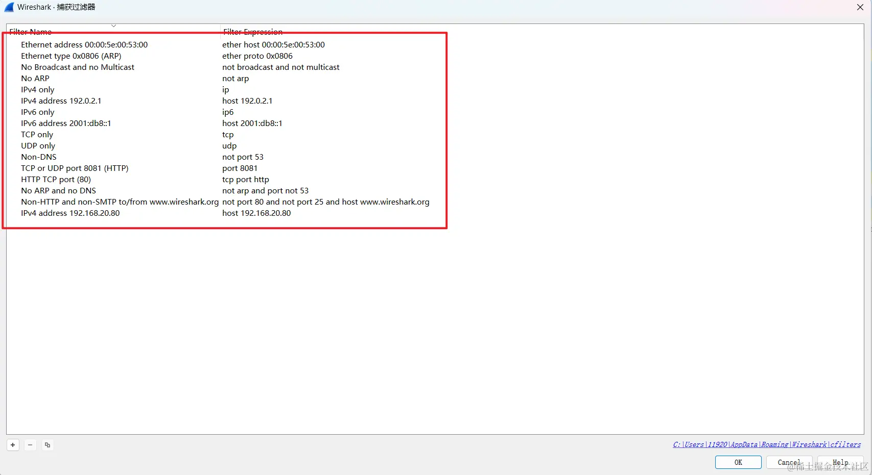Click the 'tcp port http' expression cell
Image resolution: width=872 pixels, height=475 pixels.
246,180
